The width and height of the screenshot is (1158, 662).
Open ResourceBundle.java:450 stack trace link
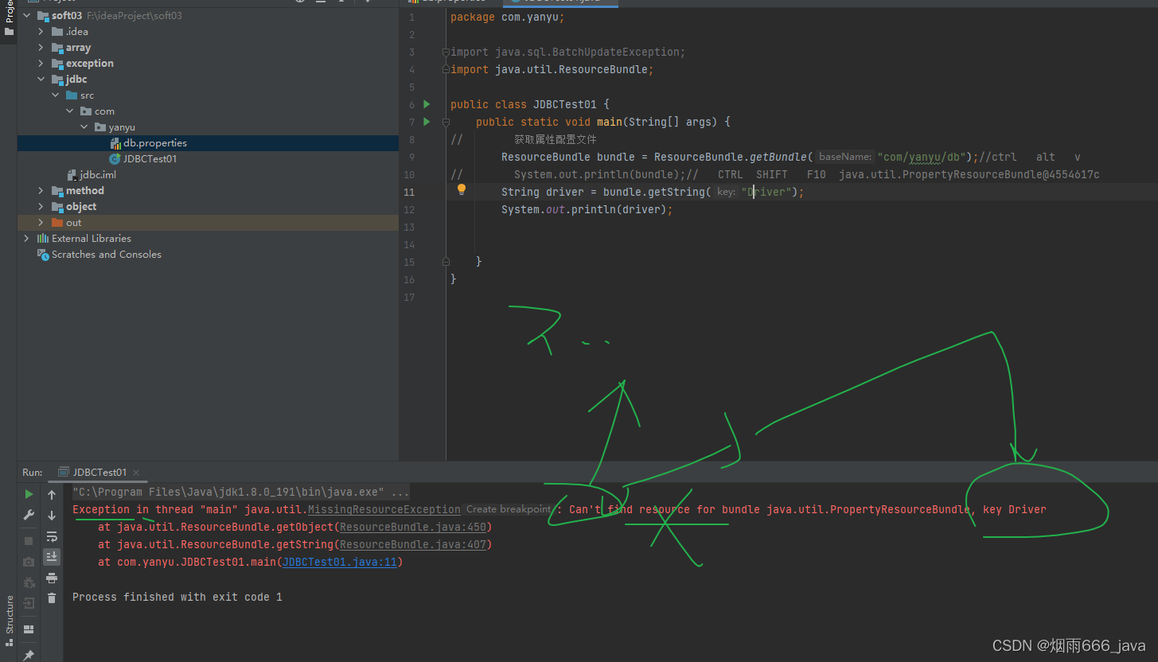(x=412, y=527)
